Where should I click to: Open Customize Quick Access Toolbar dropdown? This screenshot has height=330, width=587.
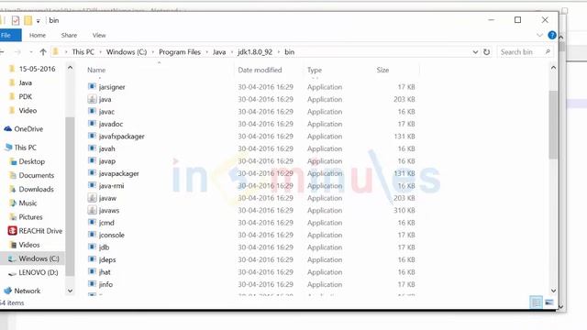point(39,21)
